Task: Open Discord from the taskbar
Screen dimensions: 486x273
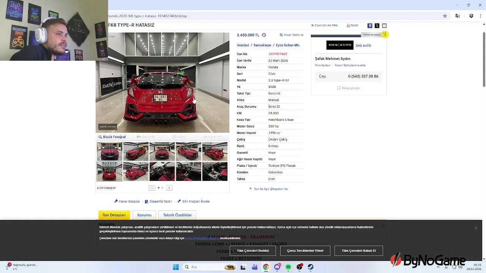Action: coord(277,267)
